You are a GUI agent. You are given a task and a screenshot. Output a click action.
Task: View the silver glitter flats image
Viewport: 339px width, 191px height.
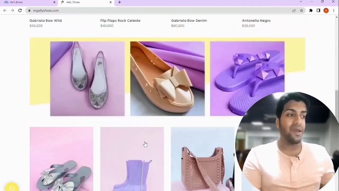[x=87, y=79]
